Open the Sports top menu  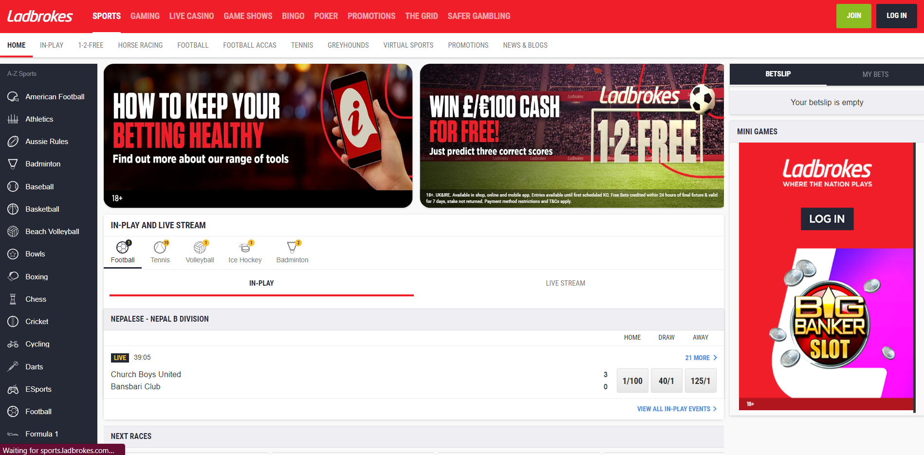pyautogui.click(x=107, y=16)
